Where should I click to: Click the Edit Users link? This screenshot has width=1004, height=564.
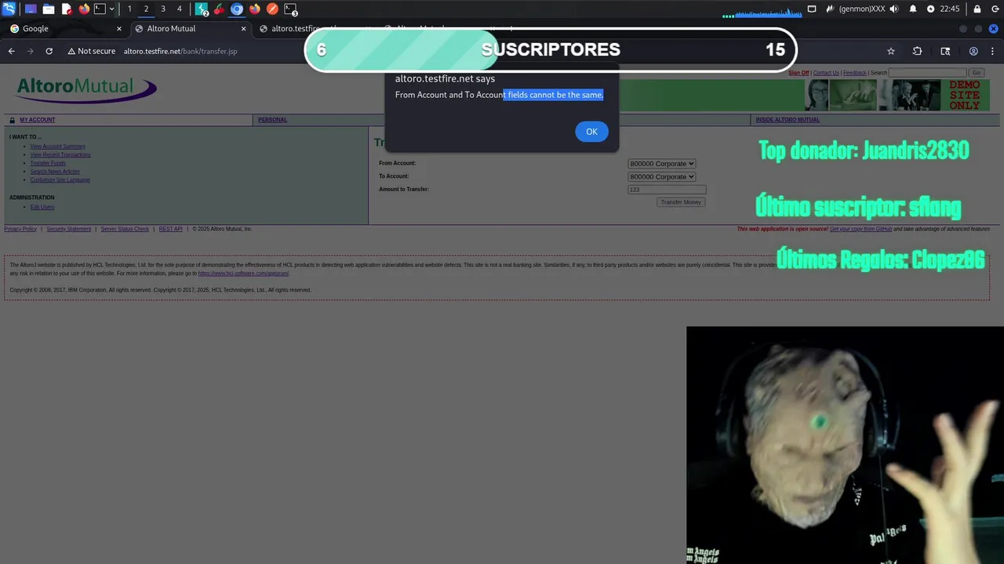pos(42,208)
